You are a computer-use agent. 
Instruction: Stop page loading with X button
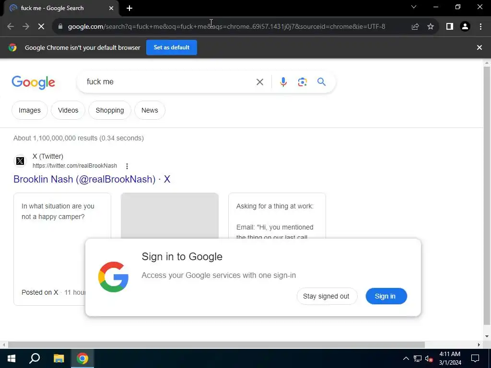click(41, 27)
